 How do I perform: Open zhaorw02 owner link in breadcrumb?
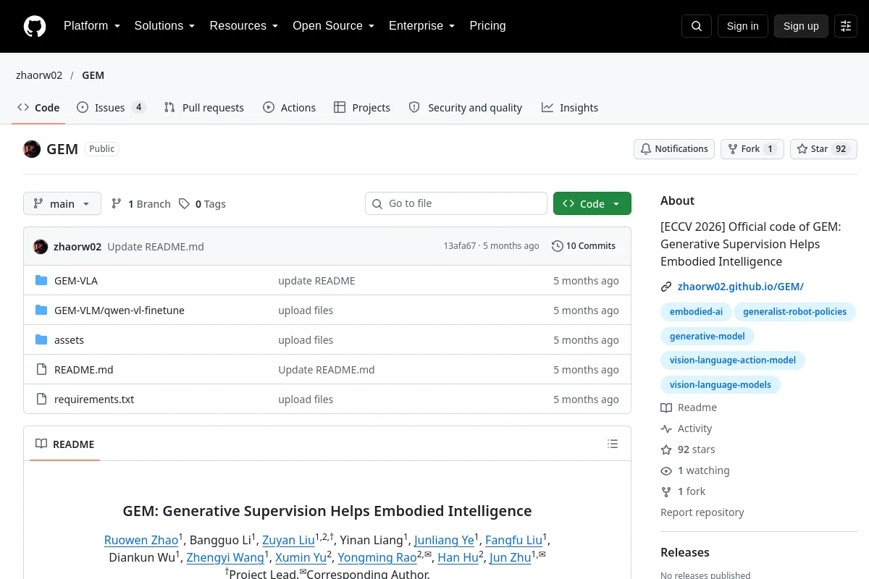click(x=39, y=75)
